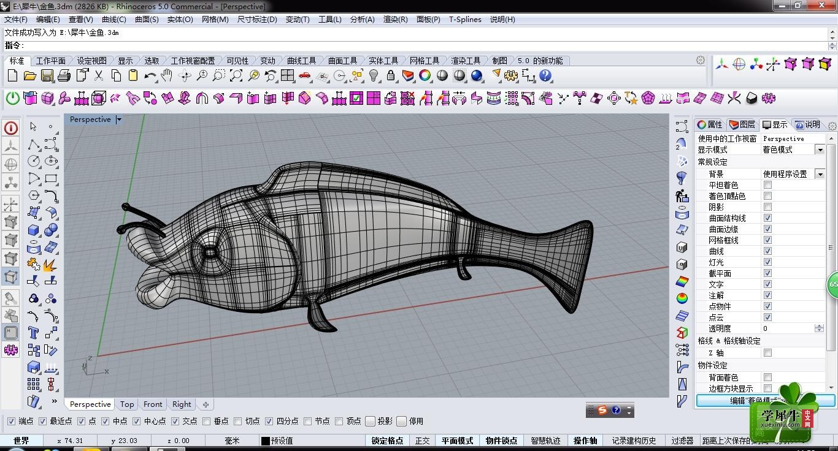Click the Explode icon in sidebar

click(51, 265)
